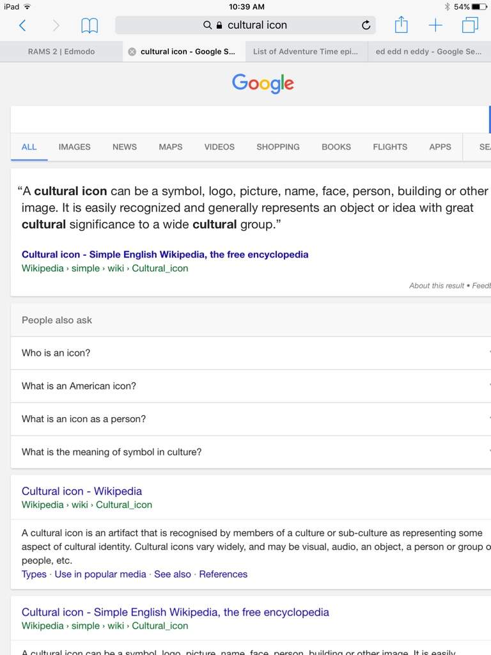Tap the Safari back arrow
491x655 pixels.
point(22,26)
